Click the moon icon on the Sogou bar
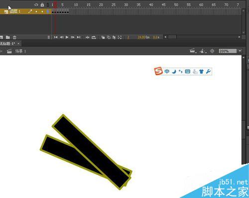The image size is (249, 198). 174,71
